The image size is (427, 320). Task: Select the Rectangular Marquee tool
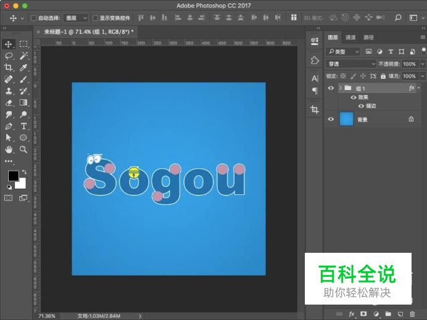pos(23,44)
